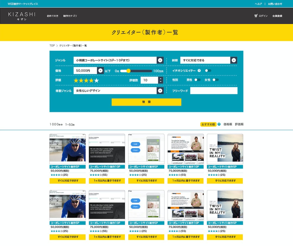Viewport: 293px width, 246px height.
Task: Click the price slider's yellow handle
Action: 128,71
